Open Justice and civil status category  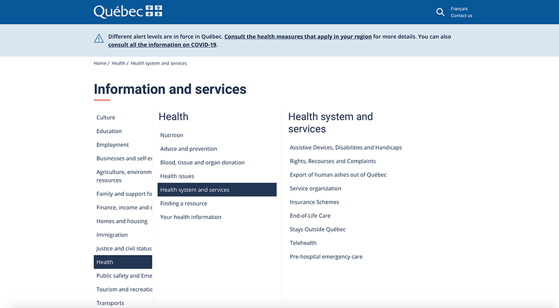[x=124, y=248]
